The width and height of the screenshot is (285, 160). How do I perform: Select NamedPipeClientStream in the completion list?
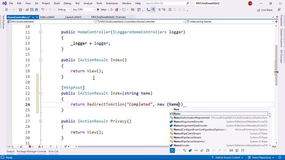point(219,133)
